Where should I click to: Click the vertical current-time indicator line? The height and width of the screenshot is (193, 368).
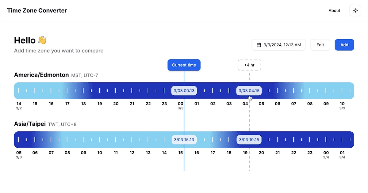(184, 165)
